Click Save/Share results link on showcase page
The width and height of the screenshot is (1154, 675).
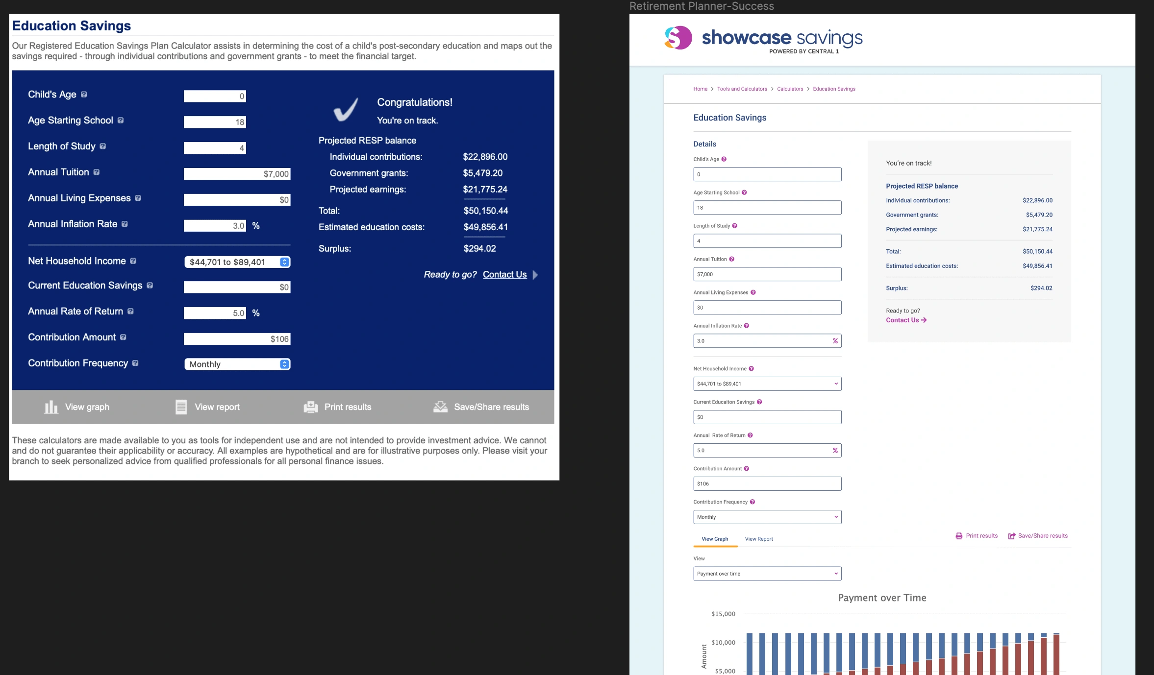point(1038,536)
